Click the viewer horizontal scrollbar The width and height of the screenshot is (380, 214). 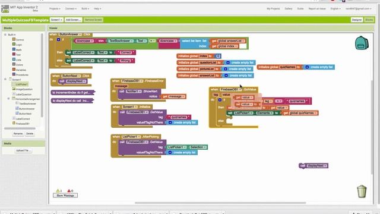(220, 203)
